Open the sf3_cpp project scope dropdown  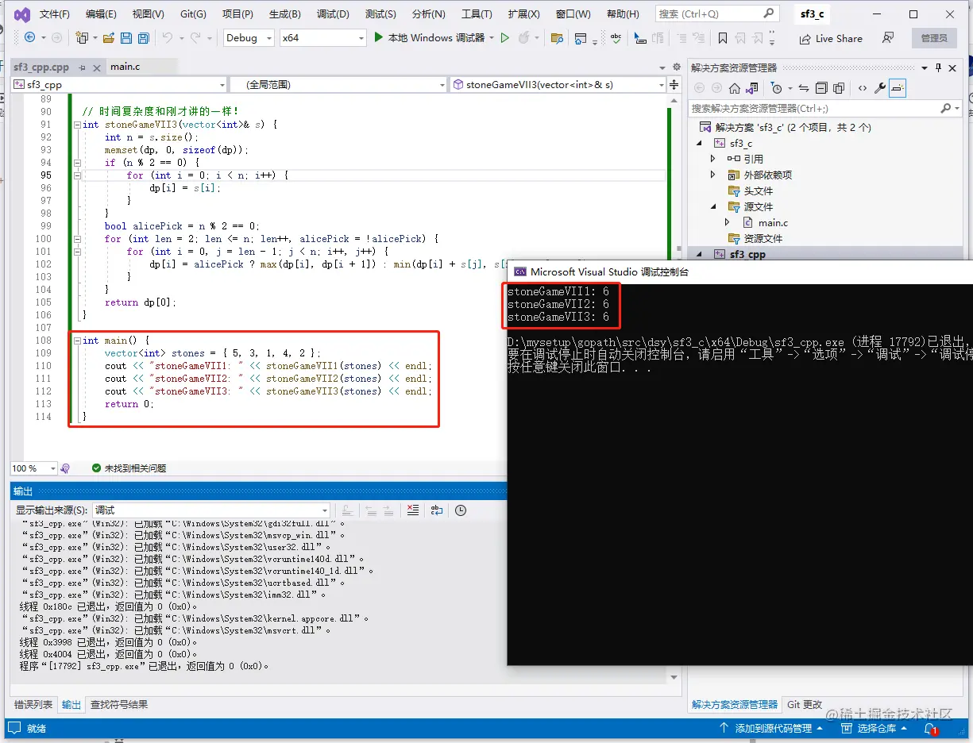tap(119, 84)
